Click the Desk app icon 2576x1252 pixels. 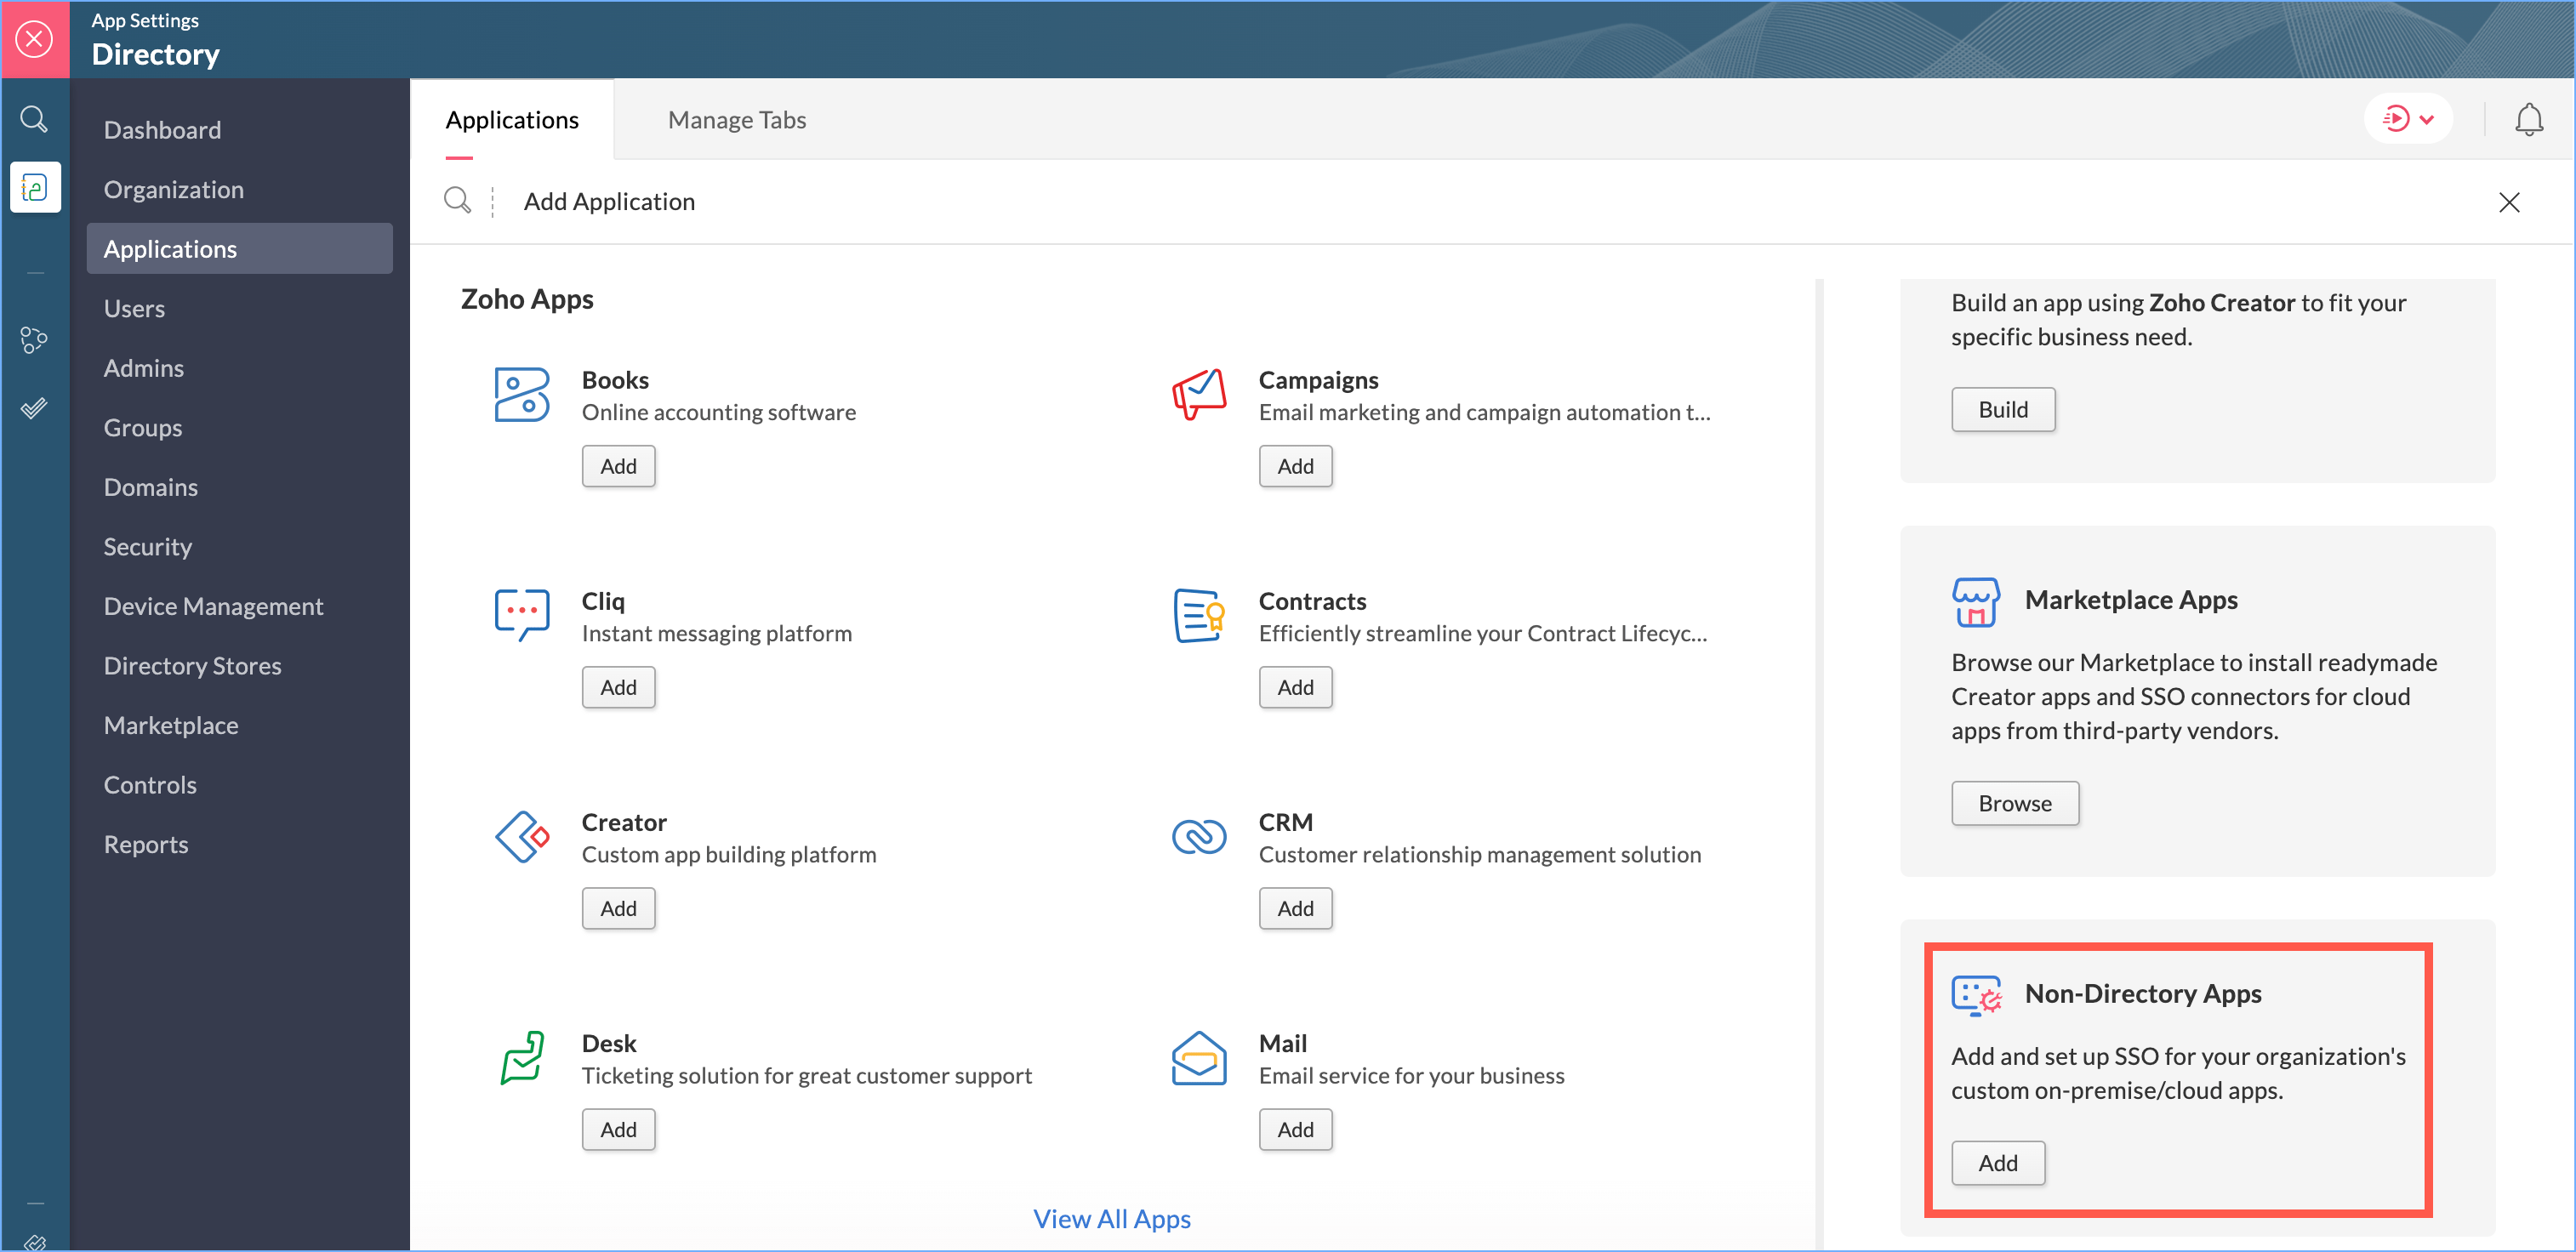click(522, 1058)
